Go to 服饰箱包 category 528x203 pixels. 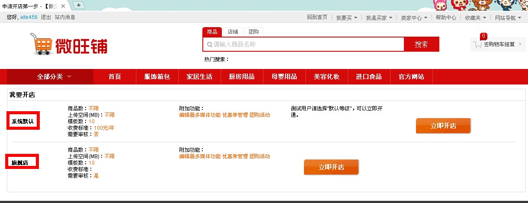pos(157,77)
